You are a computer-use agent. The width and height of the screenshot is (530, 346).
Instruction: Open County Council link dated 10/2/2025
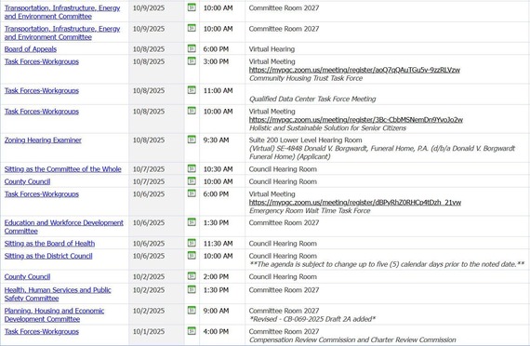(x=27, y=276)
